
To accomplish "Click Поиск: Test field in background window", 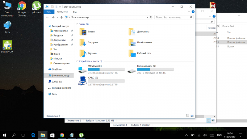I will (x=234, y=26).
